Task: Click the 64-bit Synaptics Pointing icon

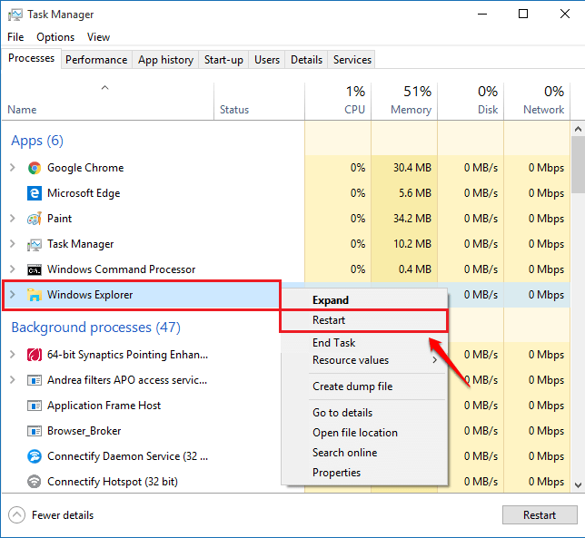Action: (x=35, y=355)
